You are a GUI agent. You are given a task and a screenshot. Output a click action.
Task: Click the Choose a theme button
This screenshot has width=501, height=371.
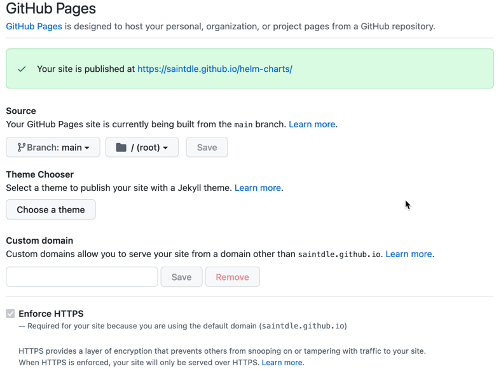(x=51, y=209)
